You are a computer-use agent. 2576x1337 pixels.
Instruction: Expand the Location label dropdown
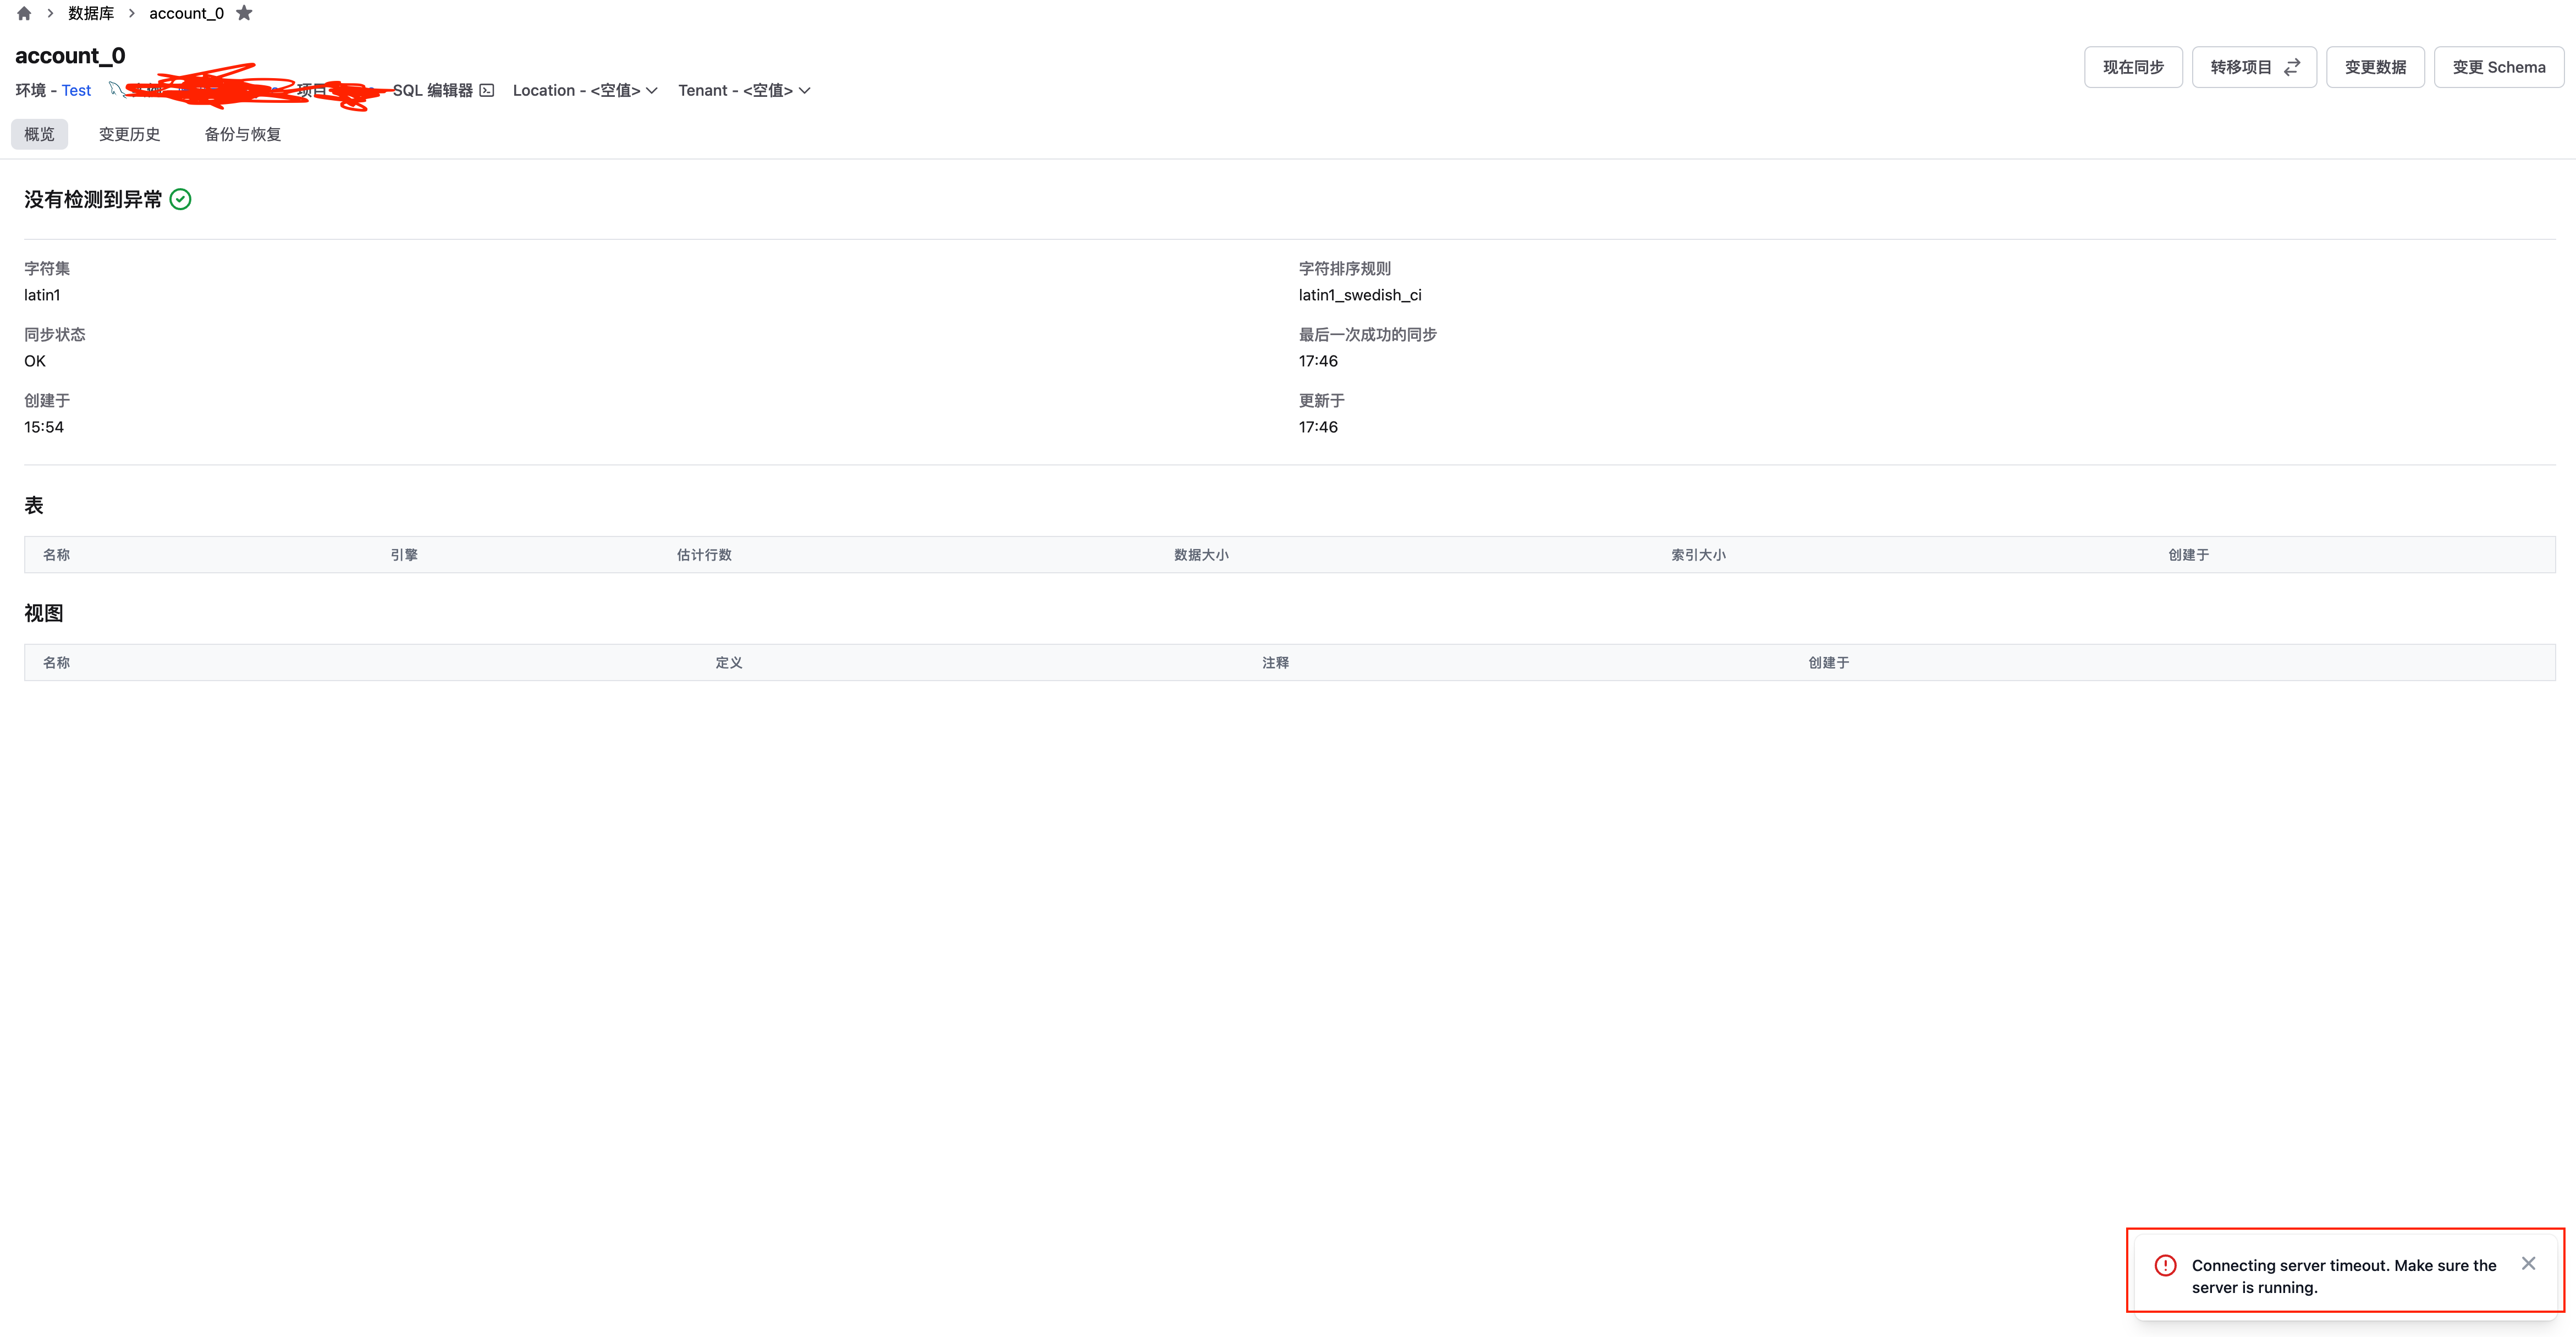tap(585, 90)
